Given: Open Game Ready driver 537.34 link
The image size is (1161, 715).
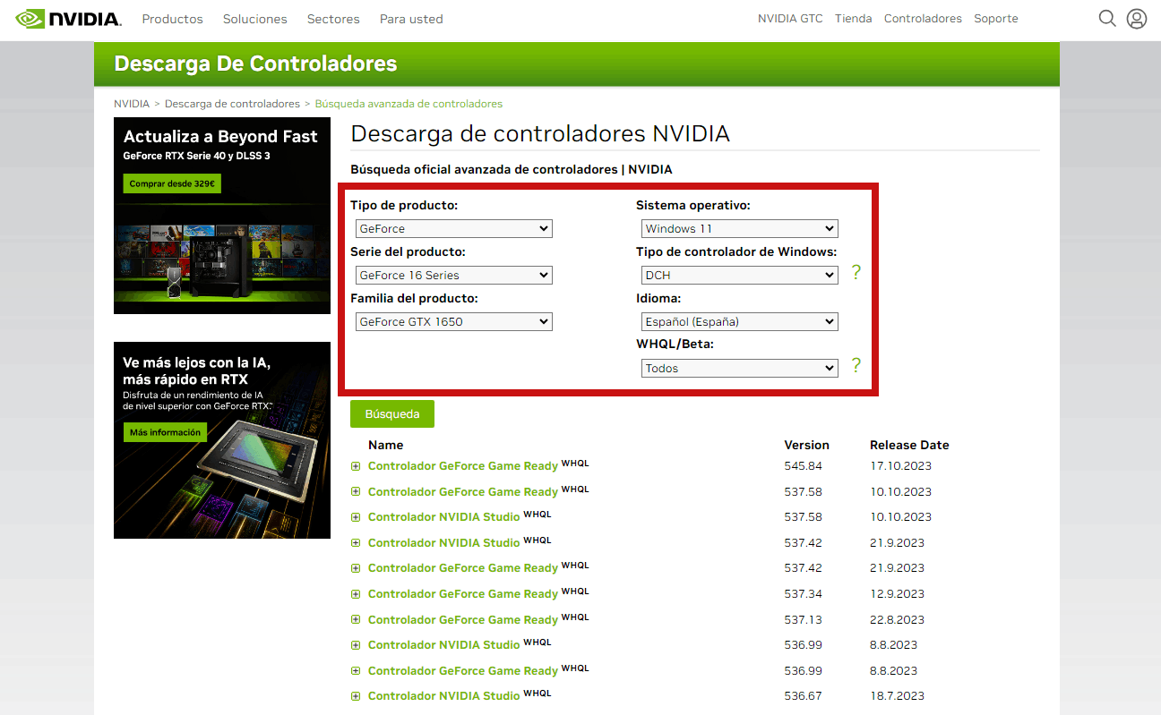Looking at the screenshot, I should pos(463,594).
